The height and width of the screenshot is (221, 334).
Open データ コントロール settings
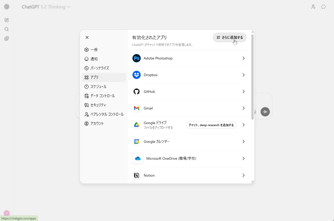tap(104, 96)
